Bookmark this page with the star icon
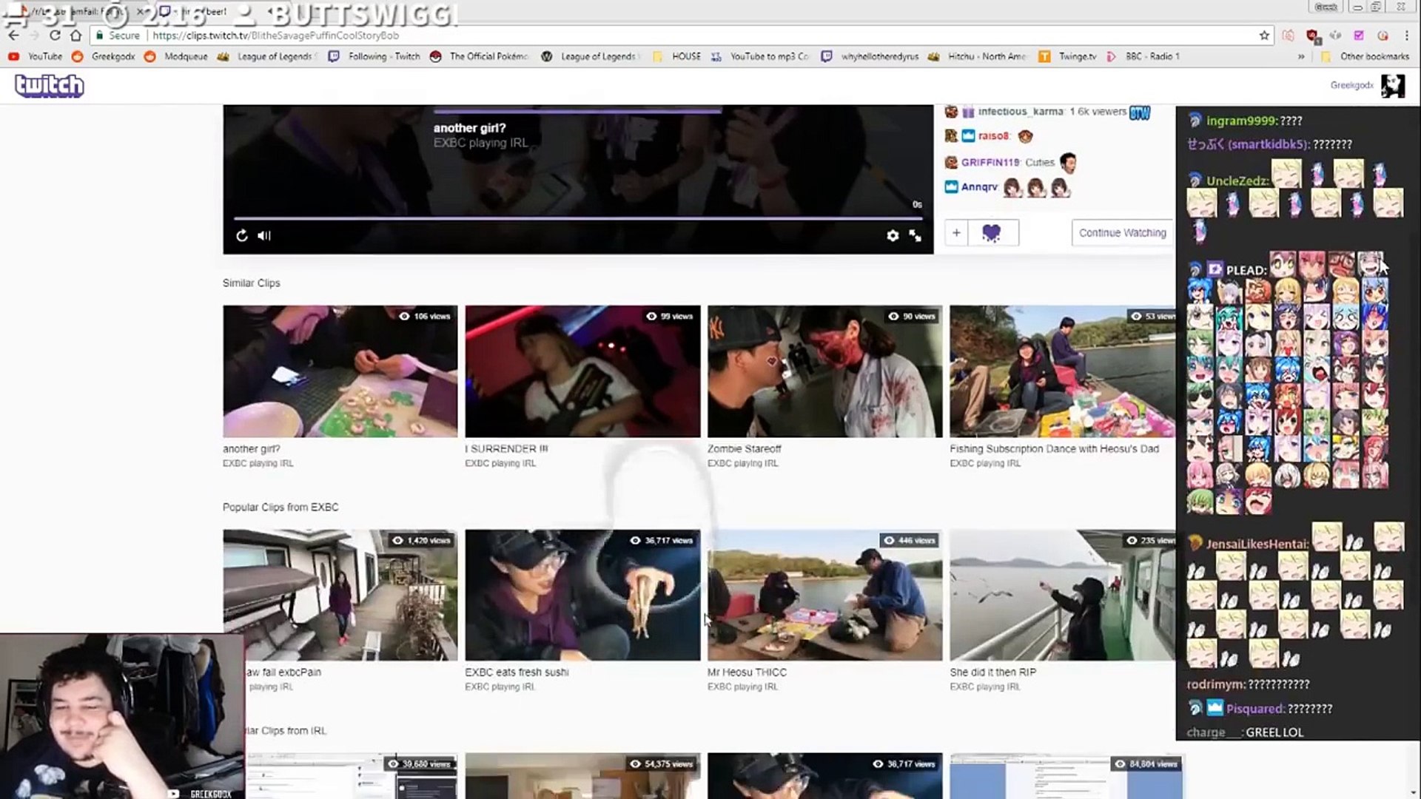Image resolution: width=1421 pixels, height=799 pixels. pos(1264,36)
